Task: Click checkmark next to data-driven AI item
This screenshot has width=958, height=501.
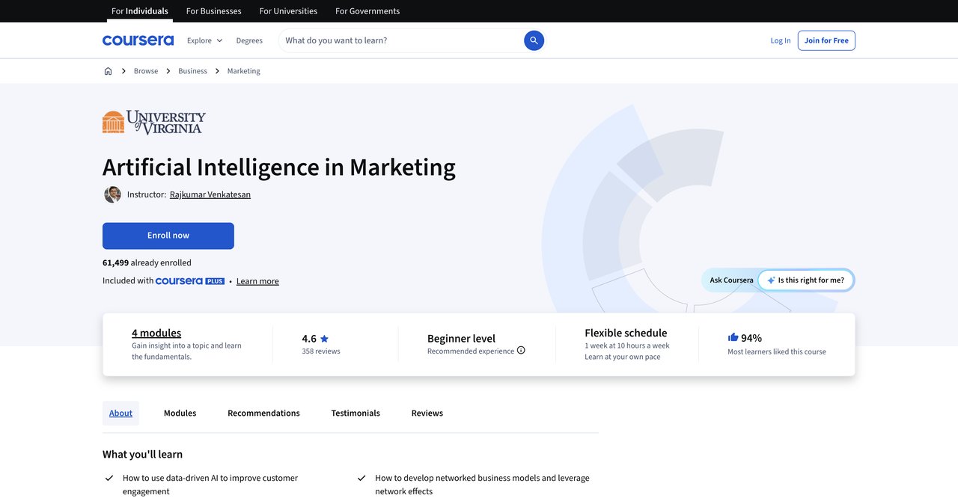Action: (109, 478)
